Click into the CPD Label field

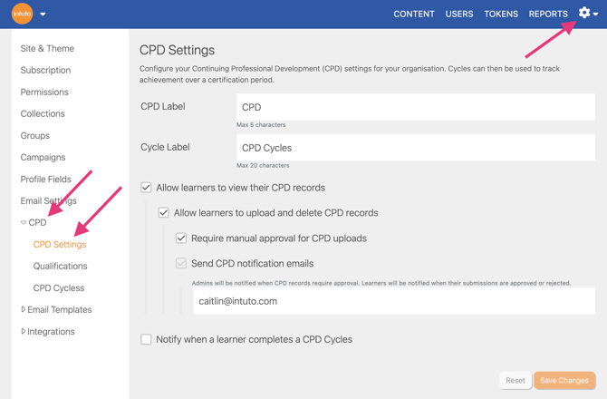415,107
